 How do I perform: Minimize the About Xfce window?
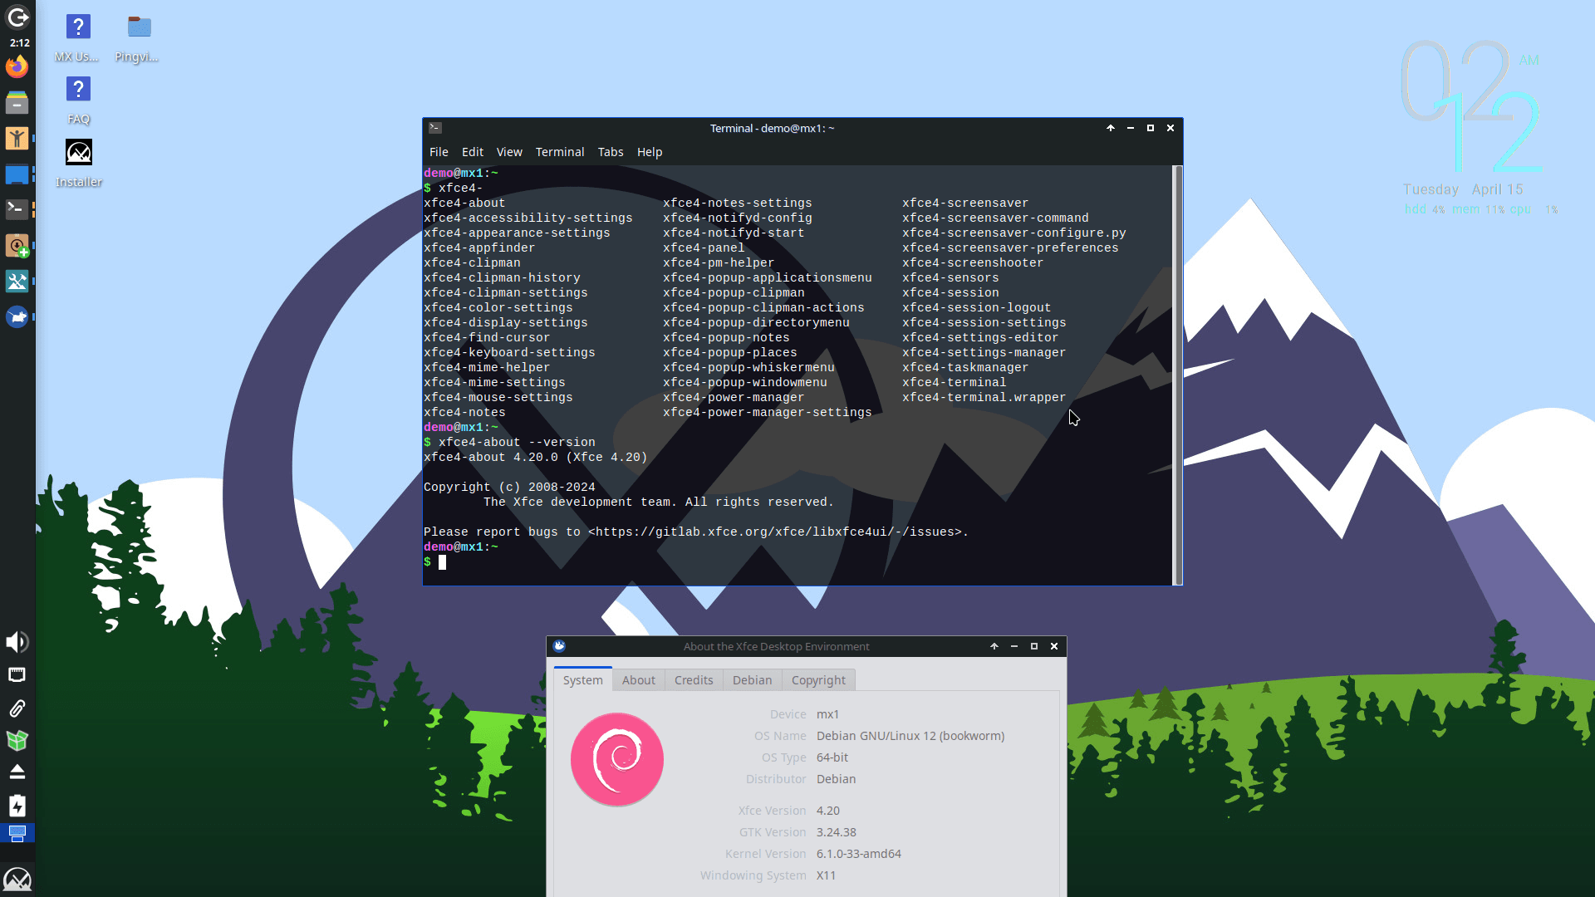click(x=1014, y=646)
